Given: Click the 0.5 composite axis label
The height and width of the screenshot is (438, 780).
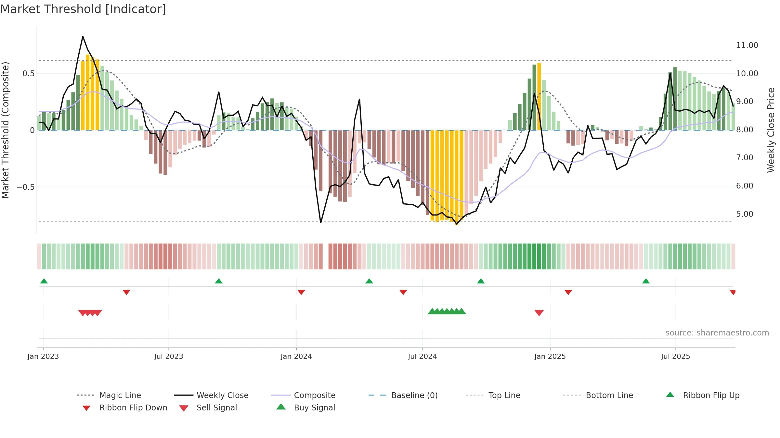Looking at the screenshot, I should [x=29, y=74].
